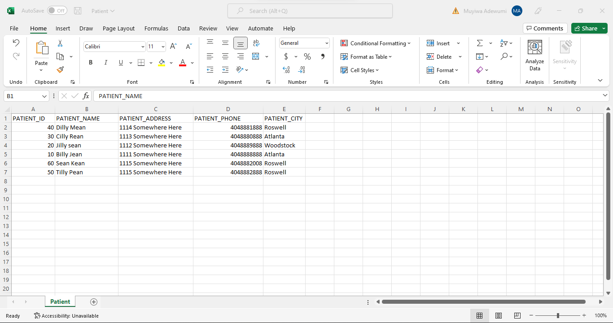Click the Accessibility: Unavailable status
The height and width of the screenshot is (323, 613).
(x=66, y=316)
